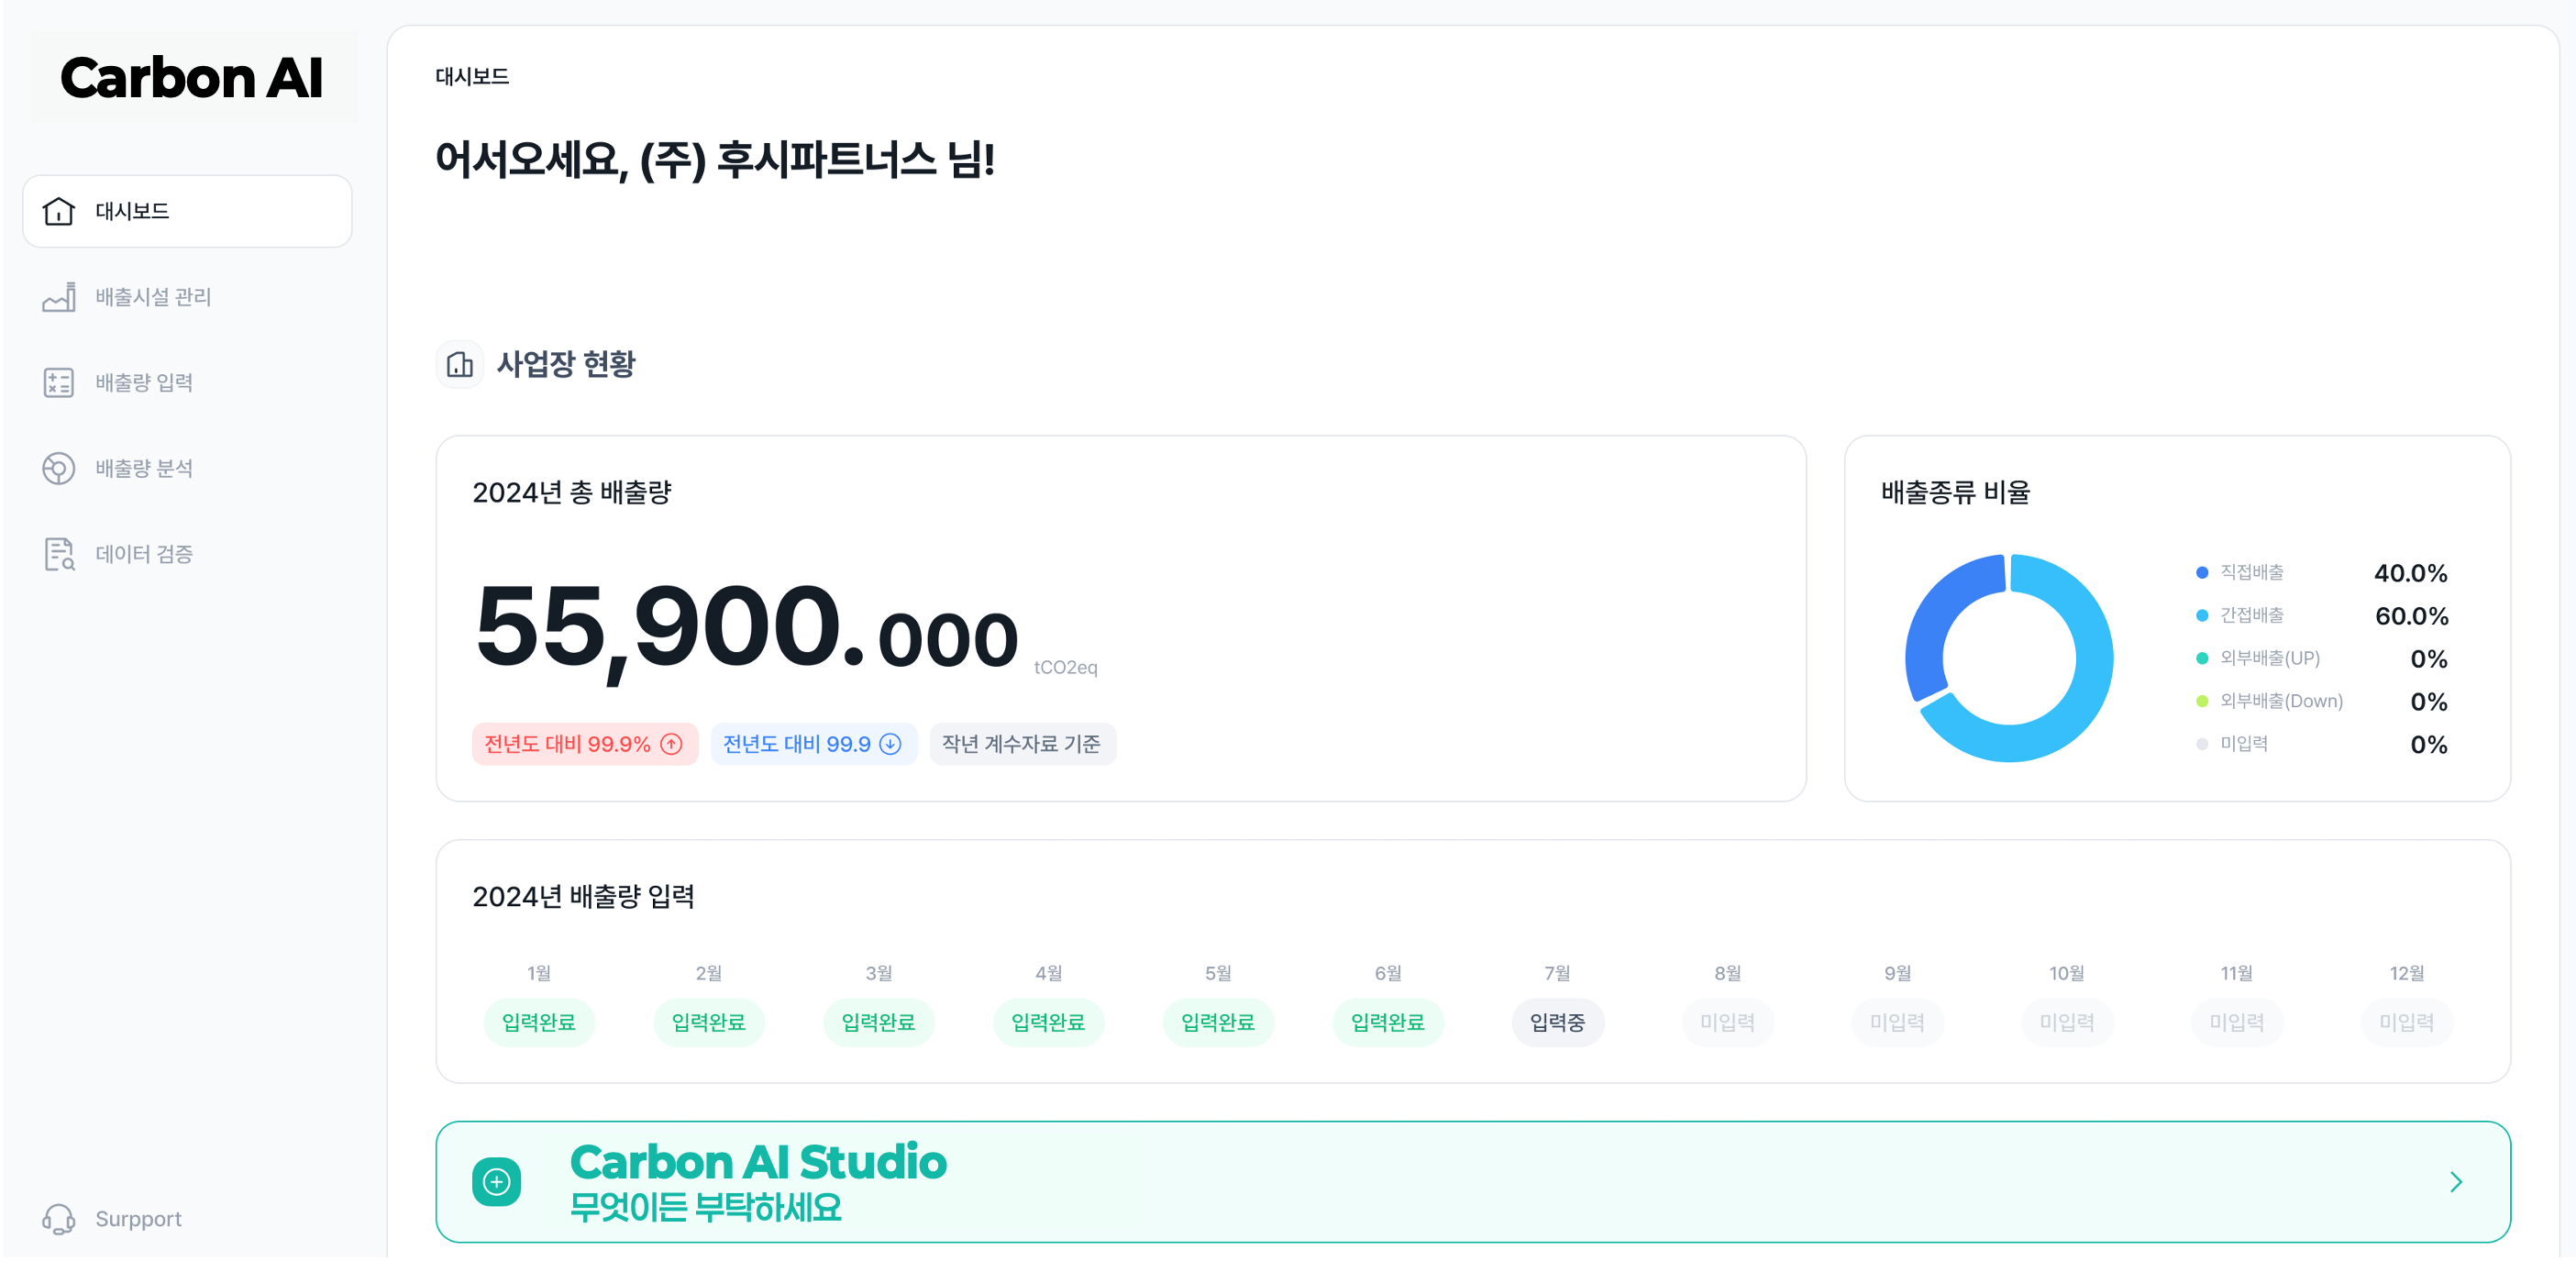This screenshot has height=1261, width=2576.
Task: Open the 배출량 분석 menu item
Action: pos(144,468)
